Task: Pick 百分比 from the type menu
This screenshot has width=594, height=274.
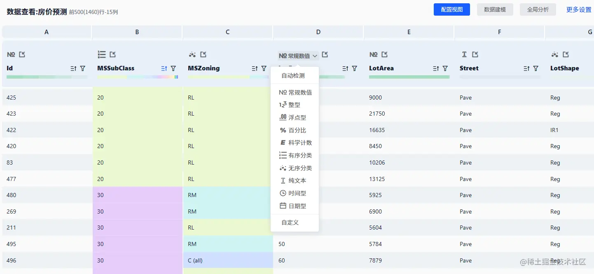Action: coord(295,130)
